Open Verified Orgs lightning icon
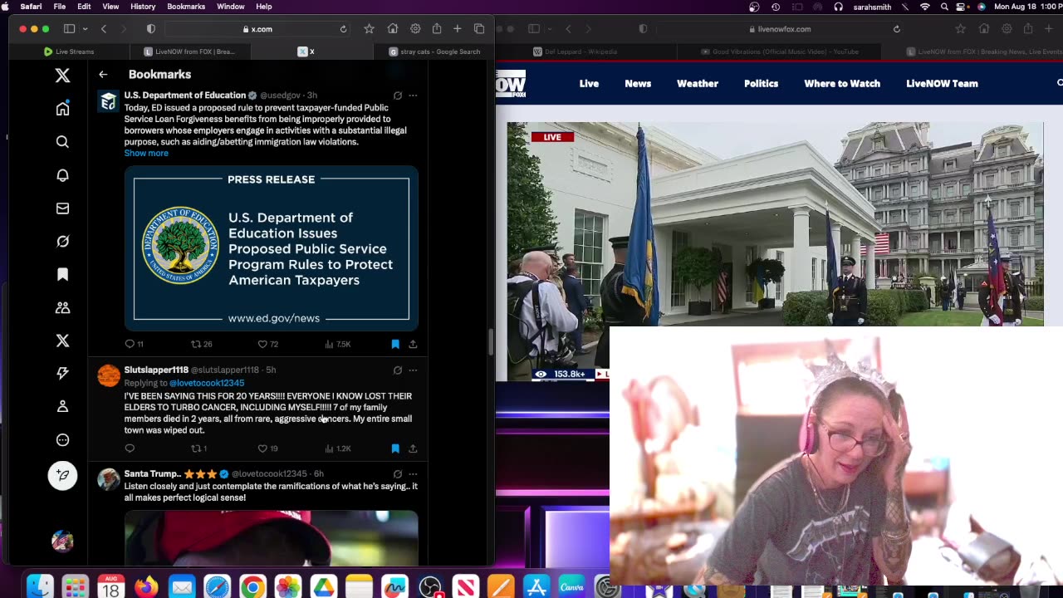The height and width of the screenshot is (598, 1063). (x=62, y=374)
